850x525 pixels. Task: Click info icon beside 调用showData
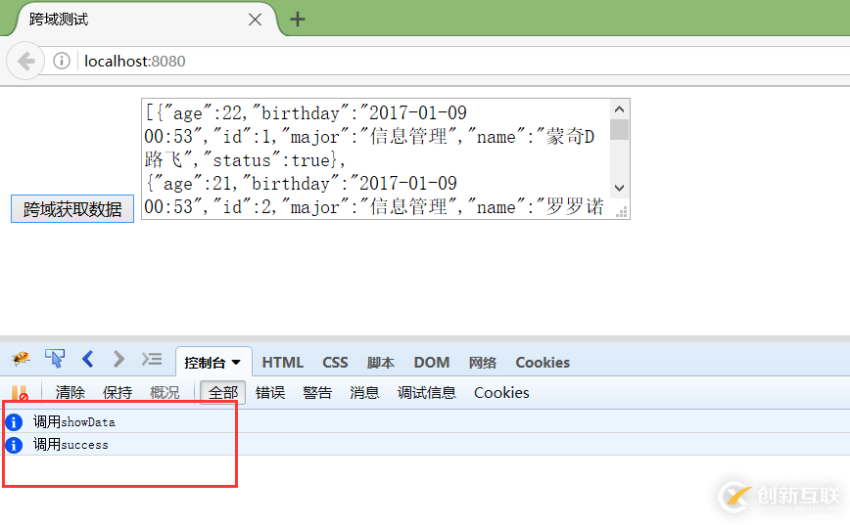tap(14, 421)
